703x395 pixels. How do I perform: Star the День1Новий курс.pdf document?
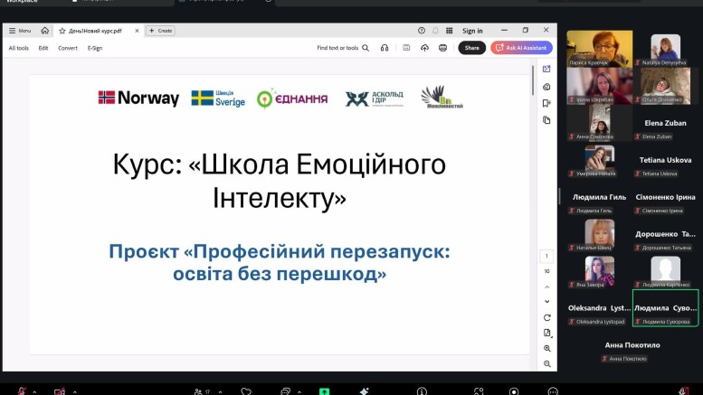coord(62,31)
